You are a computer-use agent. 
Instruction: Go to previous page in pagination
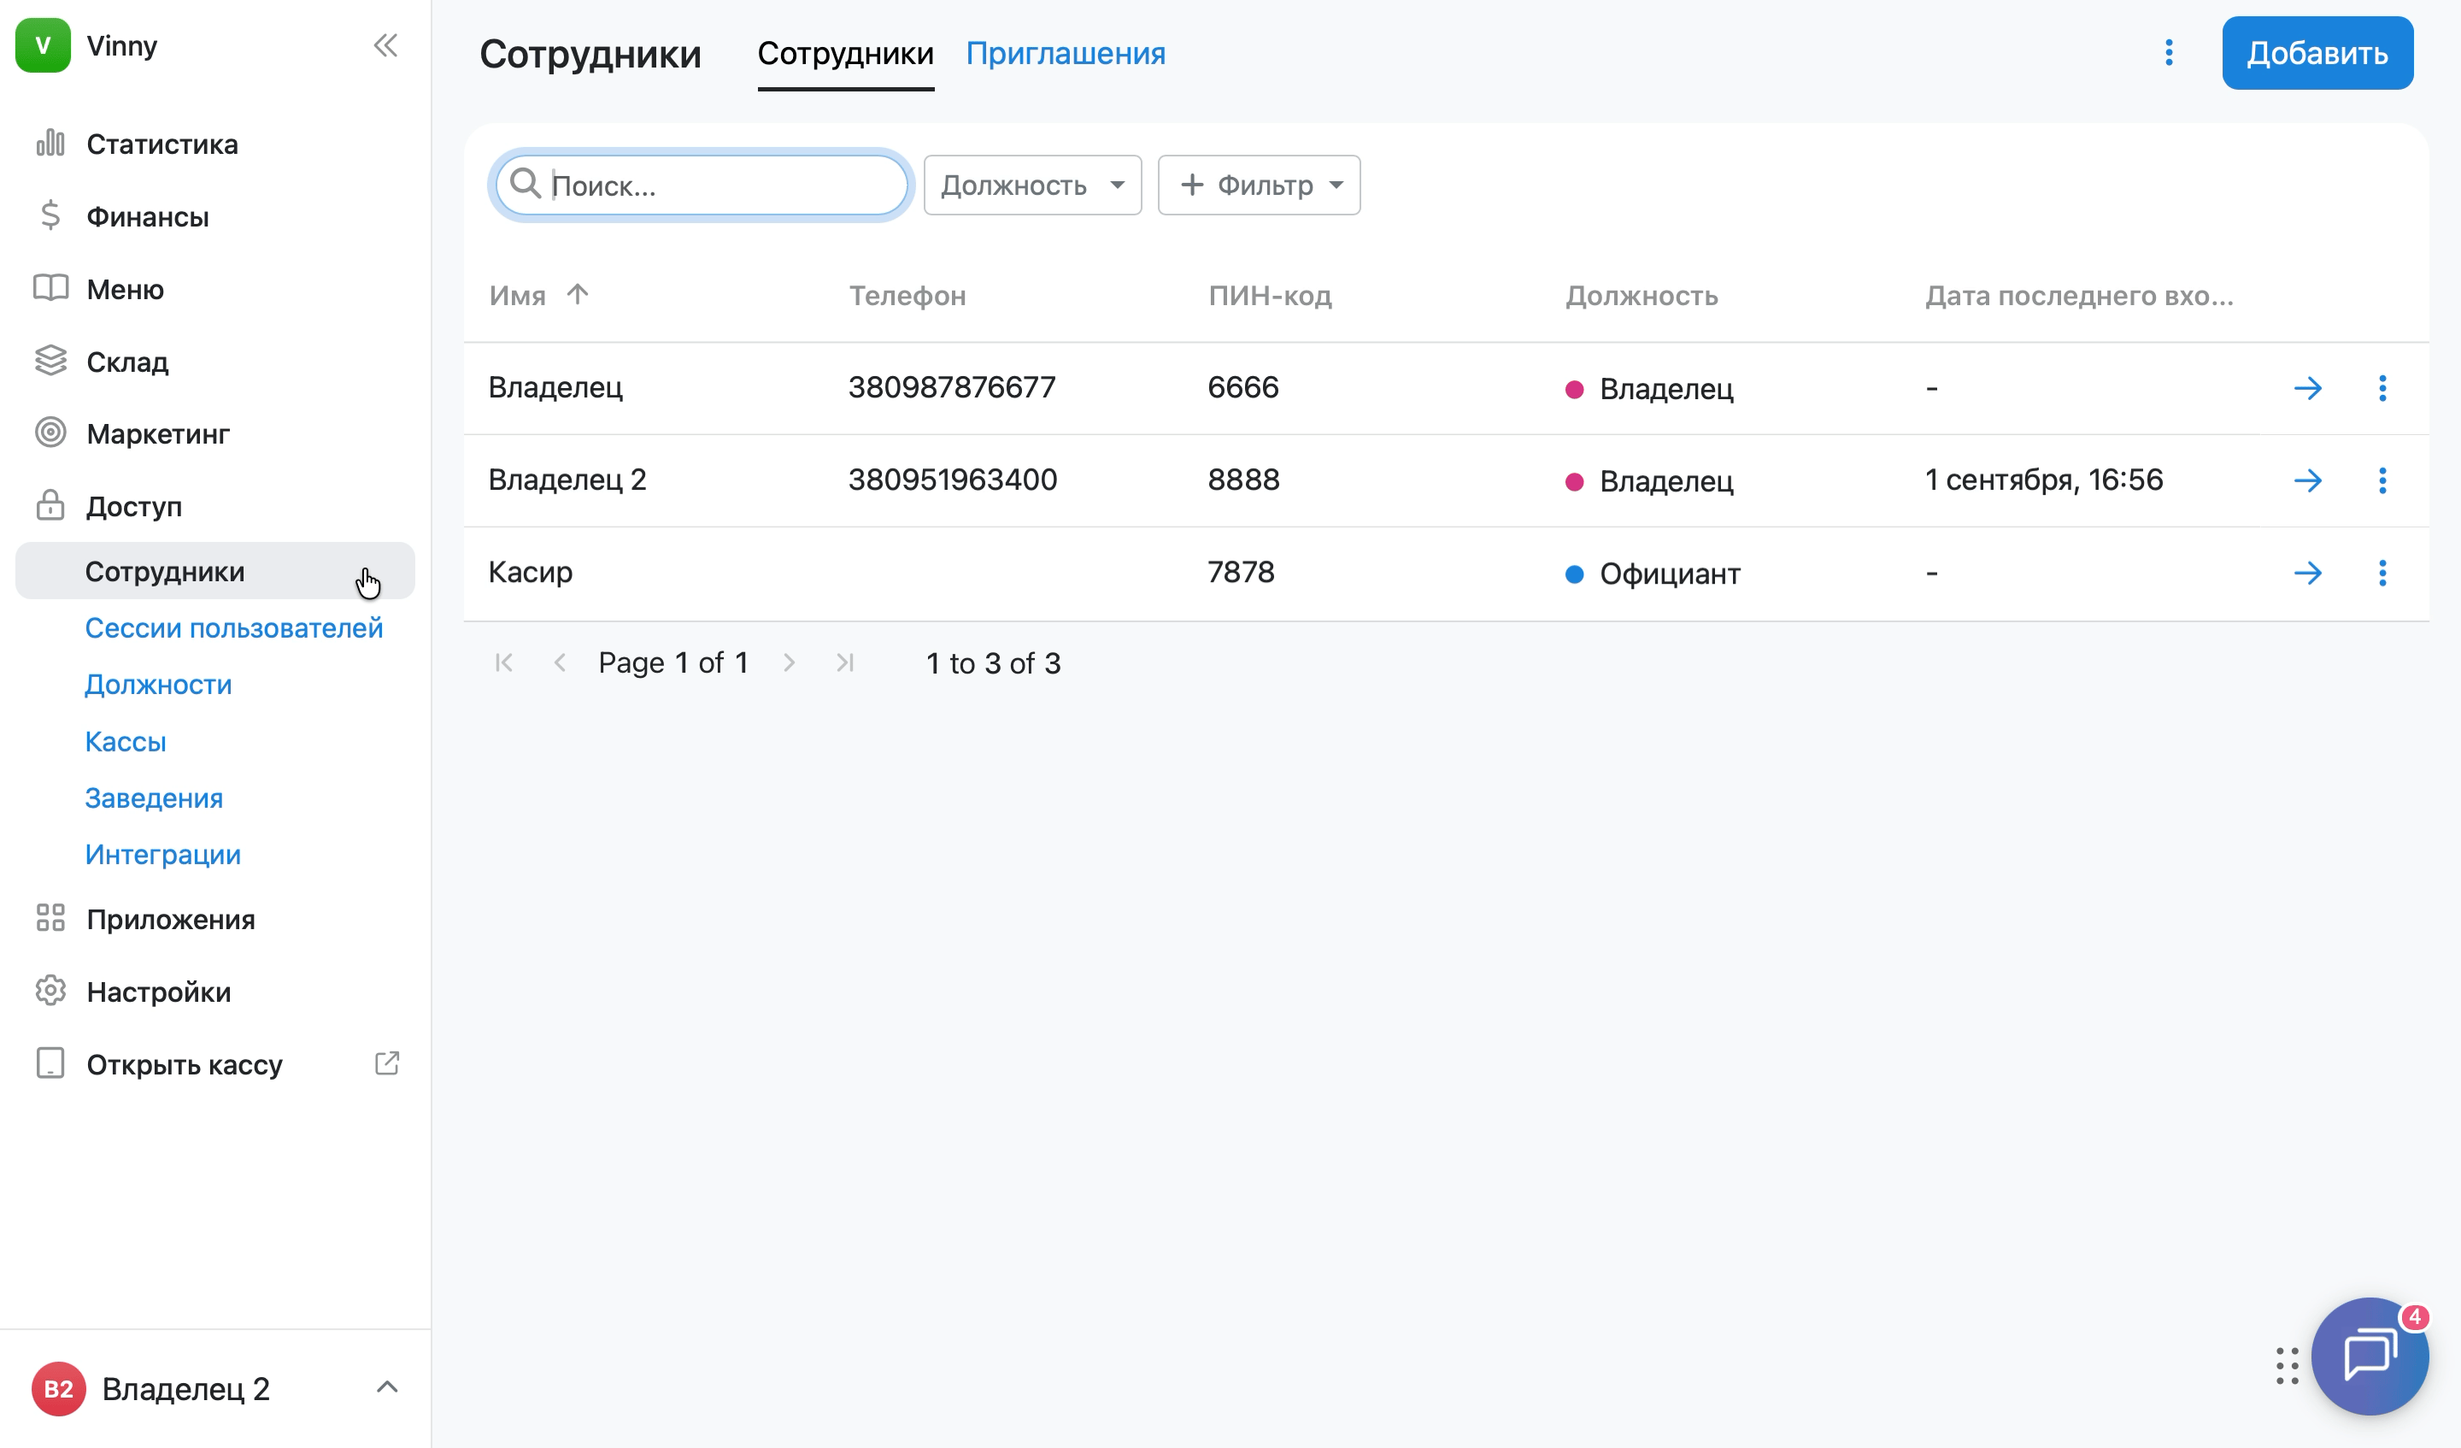click(560, 662)
